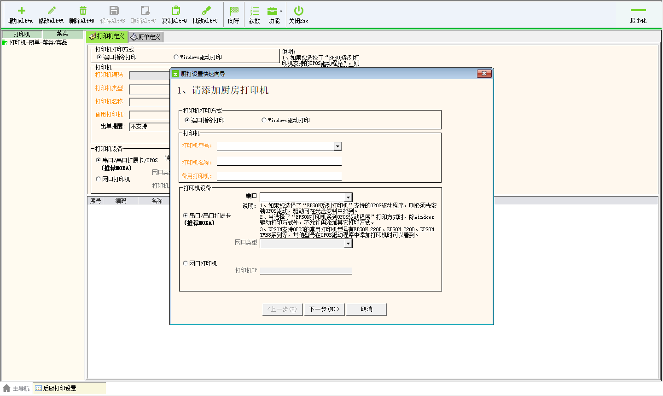
Task: Select Windows驱动打印 radio in background panel
Action: (176, 57)
